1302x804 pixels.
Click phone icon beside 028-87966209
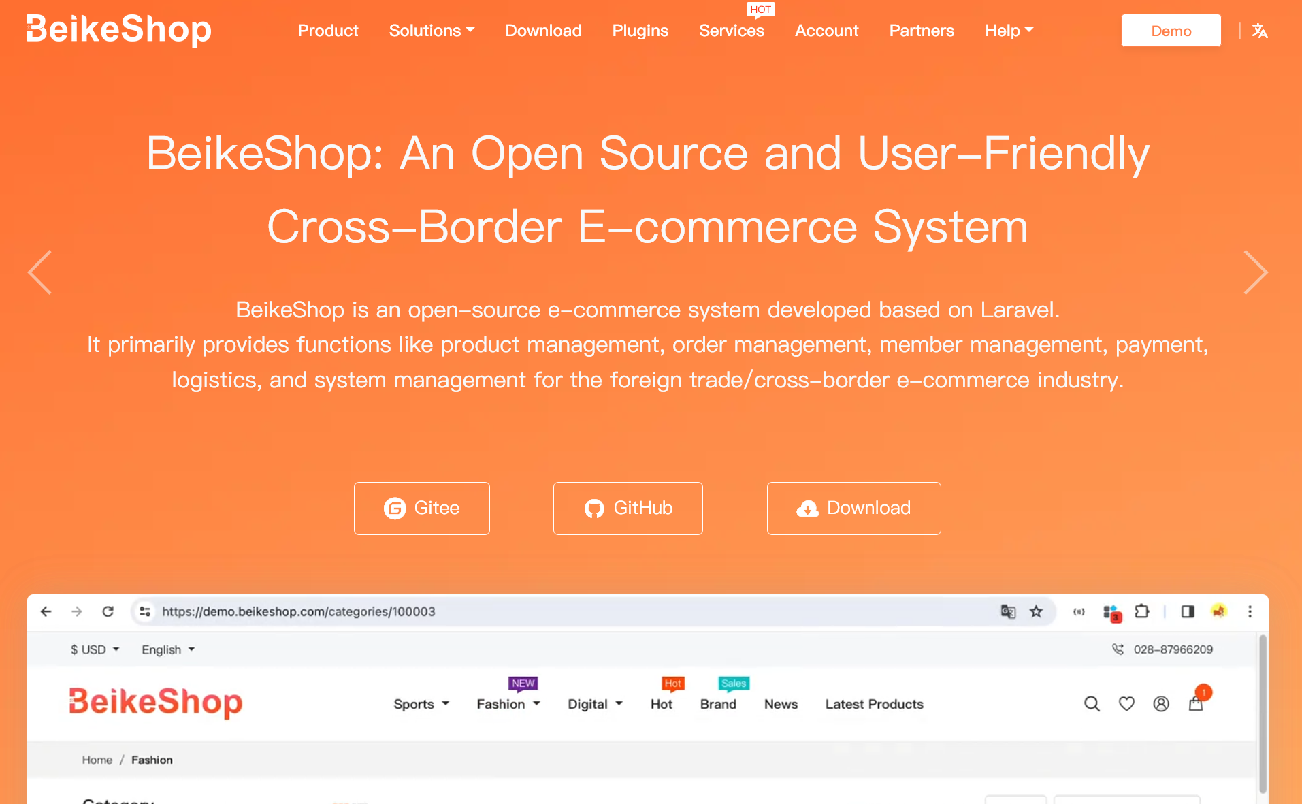(1118, 649)
